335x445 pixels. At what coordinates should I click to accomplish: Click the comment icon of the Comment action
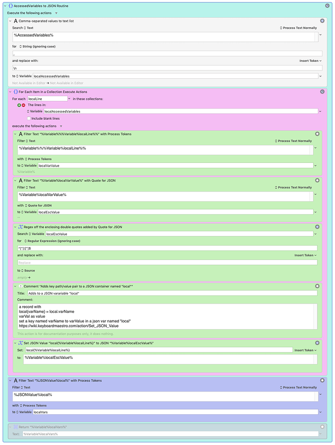[20, 286]
